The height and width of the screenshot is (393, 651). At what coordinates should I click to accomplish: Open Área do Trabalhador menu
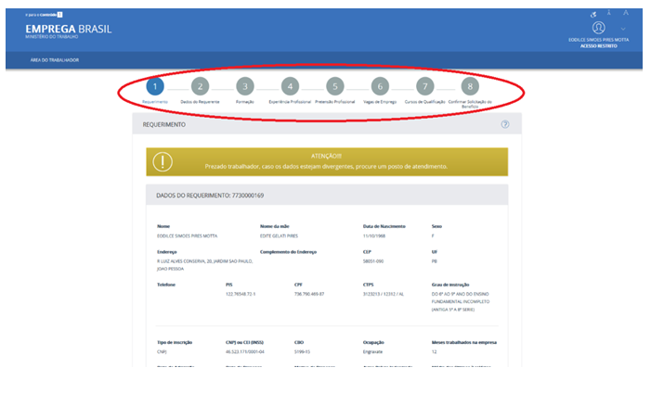coord(58,60)
